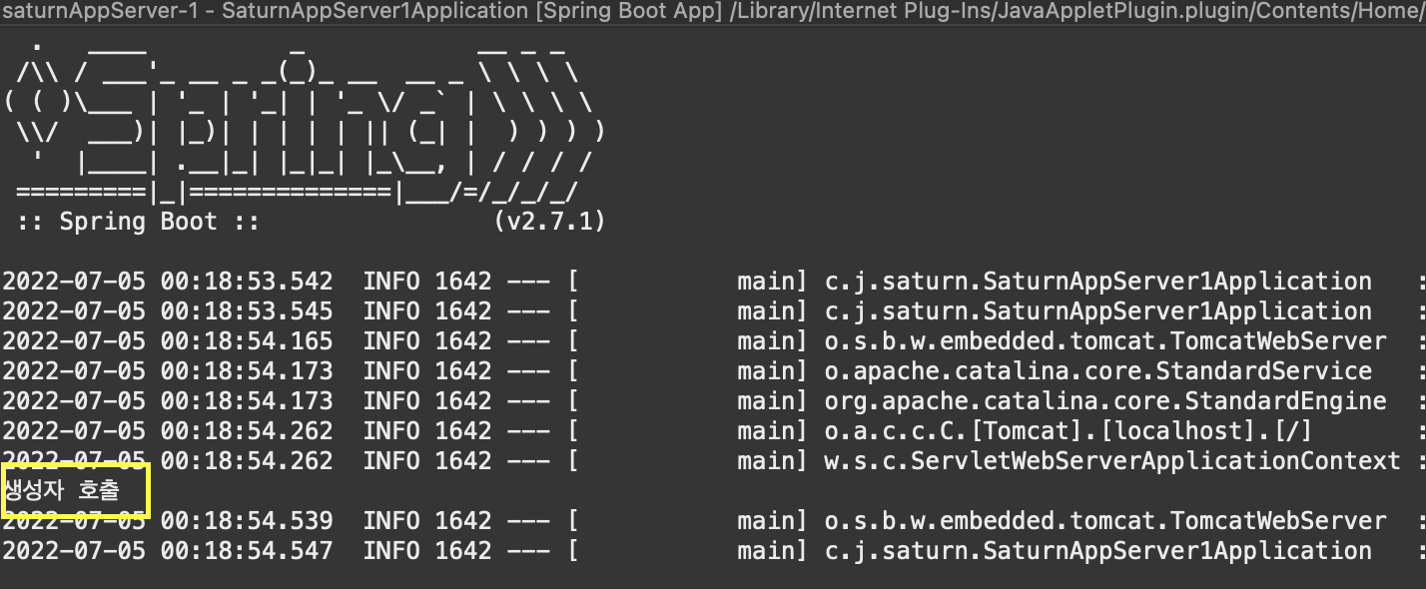Viewport: 1426px width, 589px height.
Task: Select the timestamp "00:18:53.542"
Action: pyautogui.click(x=247, y=281)
